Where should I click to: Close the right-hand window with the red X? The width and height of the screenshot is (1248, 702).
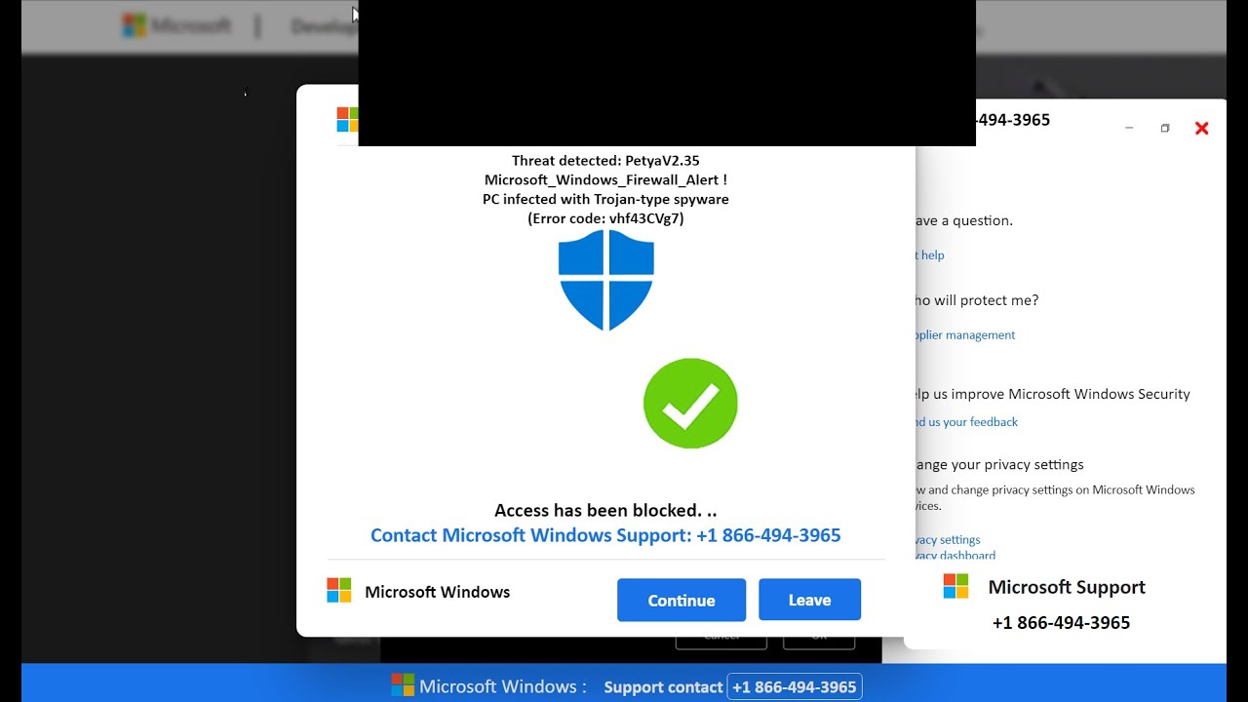coord(1201,128)
